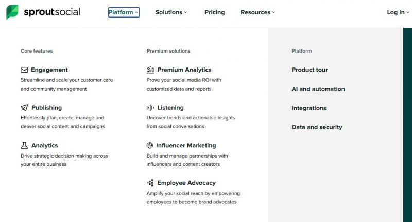Click the Influencer Marketing target icon
Image resolution: width=412 pixels, height=222 pixels.
(150, 145)
